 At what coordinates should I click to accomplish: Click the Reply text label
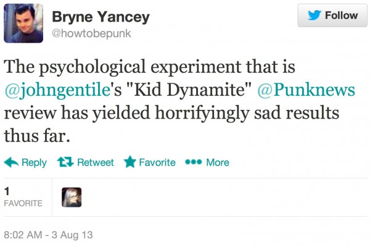pos(34,162)
